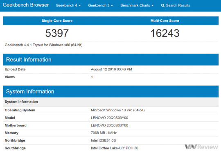Click the Result Information section header
This screenshot has height=151, width=221.
point(111,59)
